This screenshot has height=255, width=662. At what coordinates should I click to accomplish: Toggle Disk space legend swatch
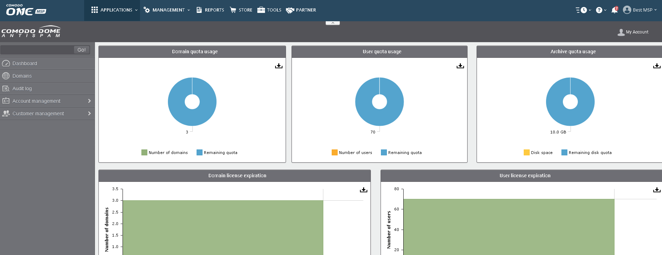click(527, 153)
